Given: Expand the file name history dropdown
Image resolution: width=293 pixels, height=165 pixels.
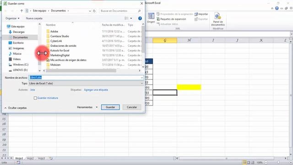Looking at the screenshot, I should pos(142,77).
